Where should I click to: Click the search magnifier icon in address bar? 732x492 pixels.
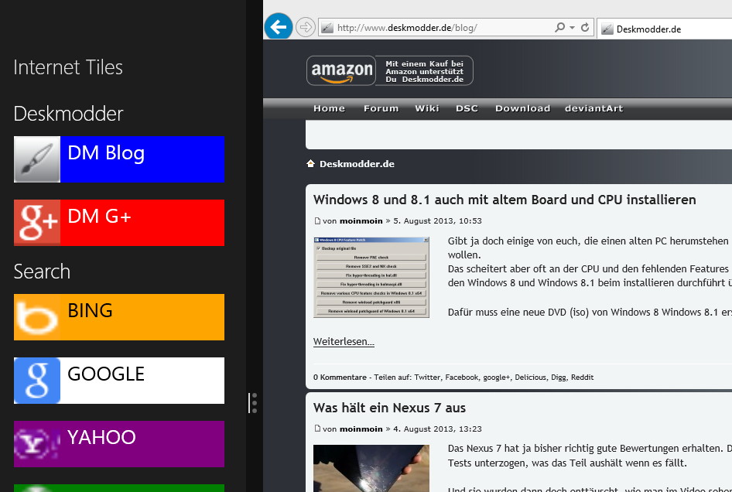(559, 28)
